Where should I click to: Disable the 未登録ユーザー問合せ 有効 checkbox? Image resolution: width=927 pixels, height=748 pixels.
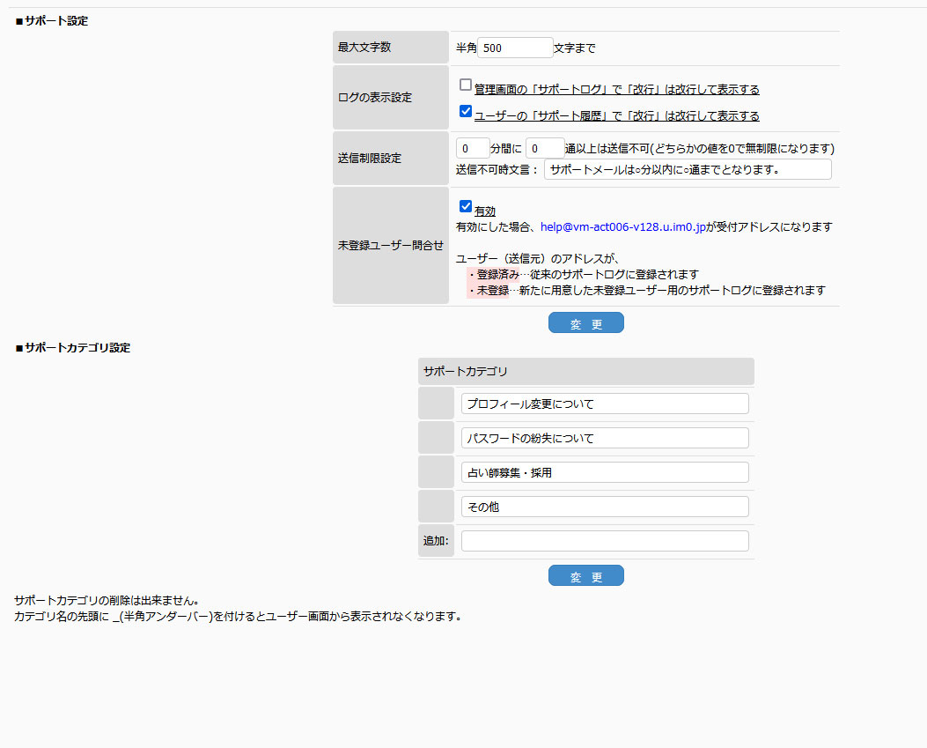tap(466, 207)
